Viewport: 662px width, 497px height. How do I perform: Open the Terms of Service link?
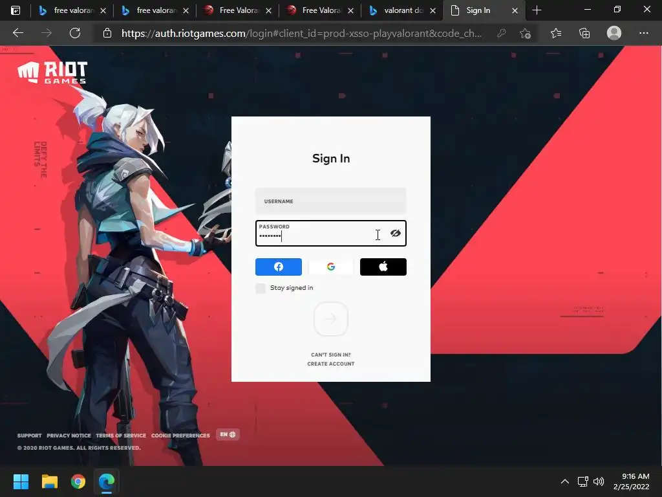point(121,436)
